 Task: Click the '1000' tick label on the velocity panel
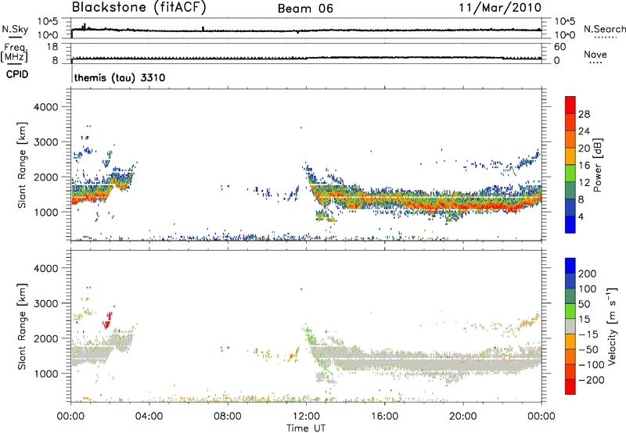[x=46, y=374]
